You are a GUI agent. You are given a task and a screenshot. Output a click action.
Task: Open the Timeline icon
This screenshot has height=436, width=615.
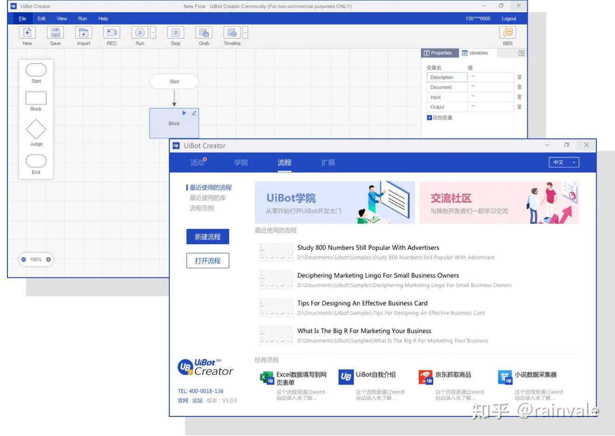[232, 33]
